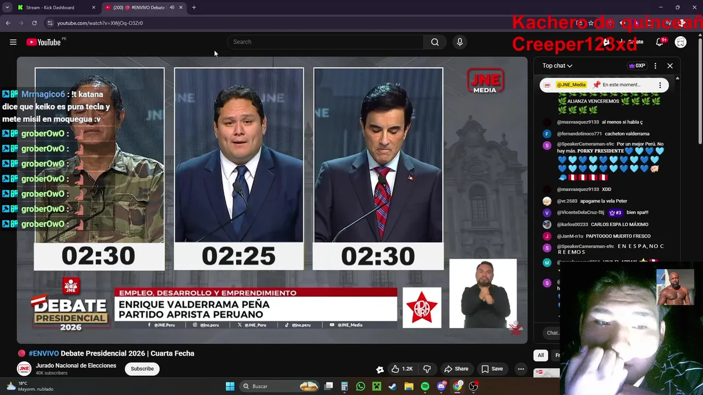Close the Kick Dashboard tab

click(x=93, y=8)
